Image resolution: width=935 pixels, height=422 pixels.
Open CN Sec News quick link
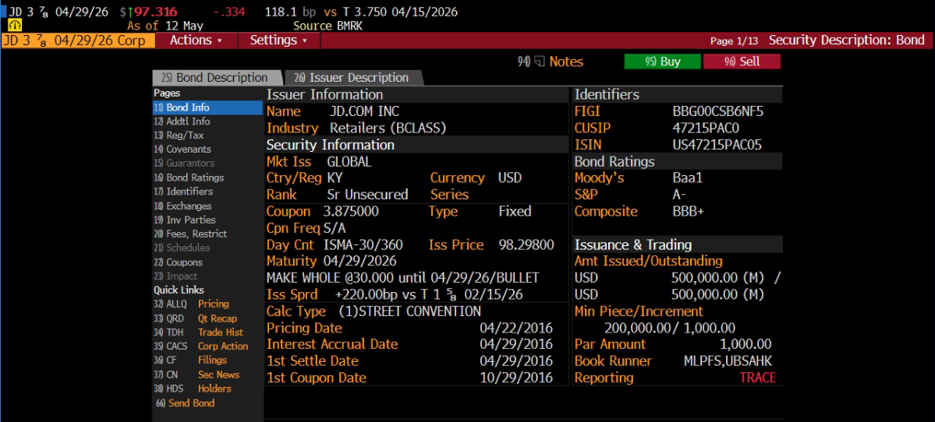click(x=197, y=375)
